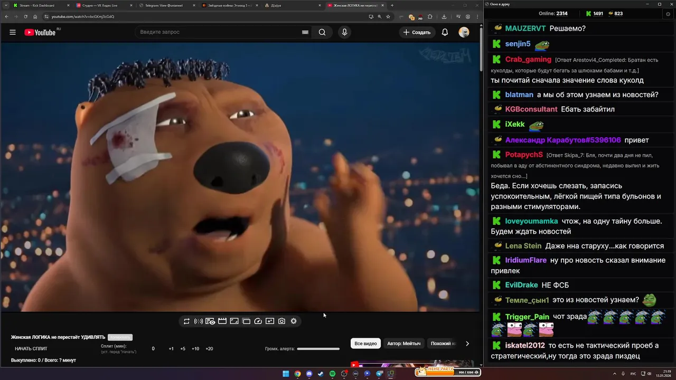Switch to Telegram: View @uniannet tab
Viewport: 676px width, 380px height.
point(166,5)
